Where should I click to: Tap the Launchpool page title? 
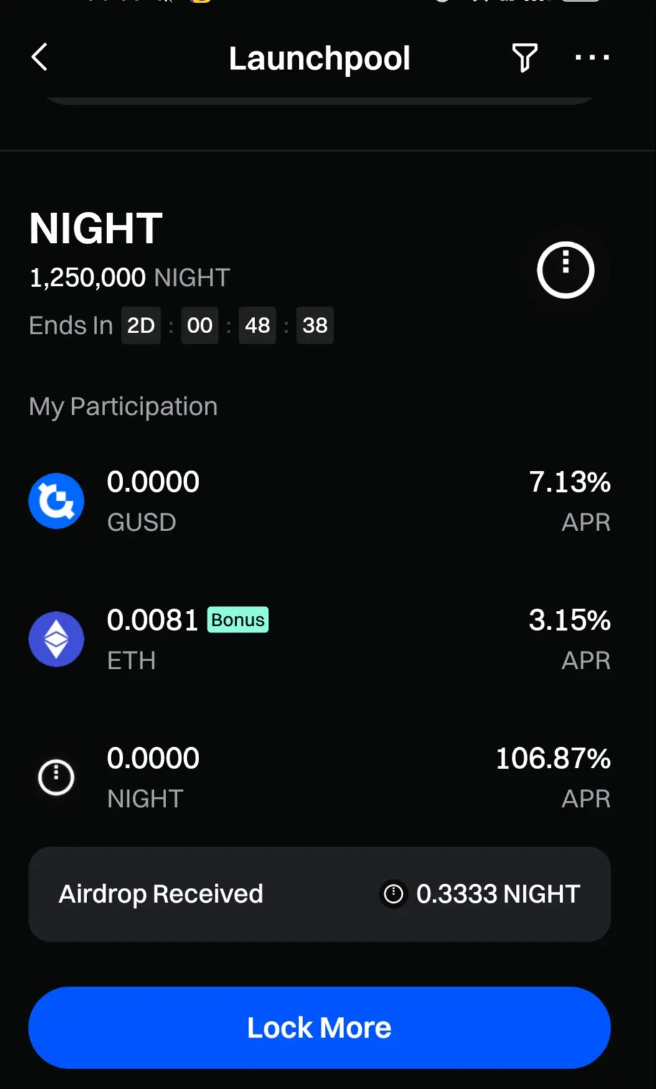click(319, 59)
